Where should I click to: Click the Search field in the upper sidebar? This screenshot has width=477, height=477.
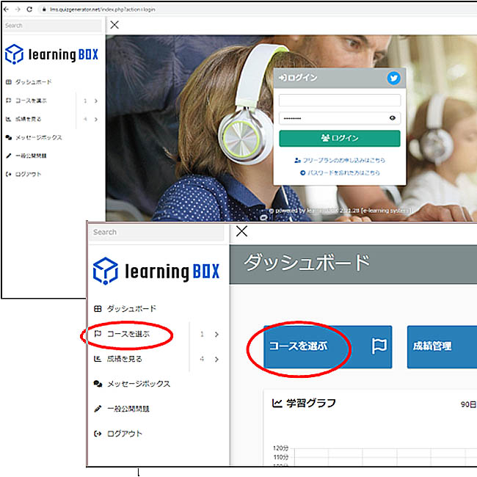coord(53,26)
